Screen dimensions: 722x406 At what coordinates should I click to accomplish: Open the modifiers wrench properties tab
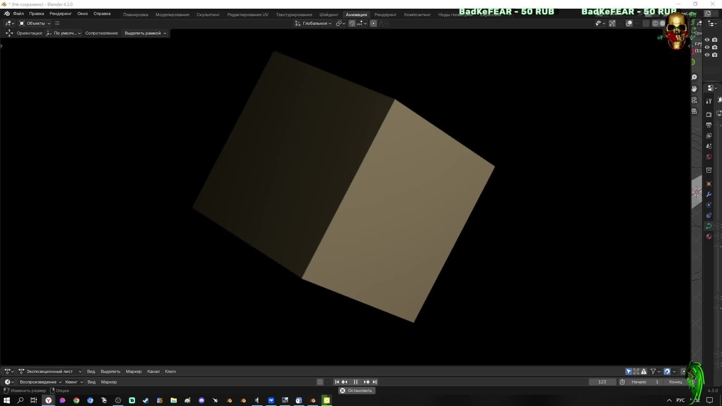coord(709,194)
